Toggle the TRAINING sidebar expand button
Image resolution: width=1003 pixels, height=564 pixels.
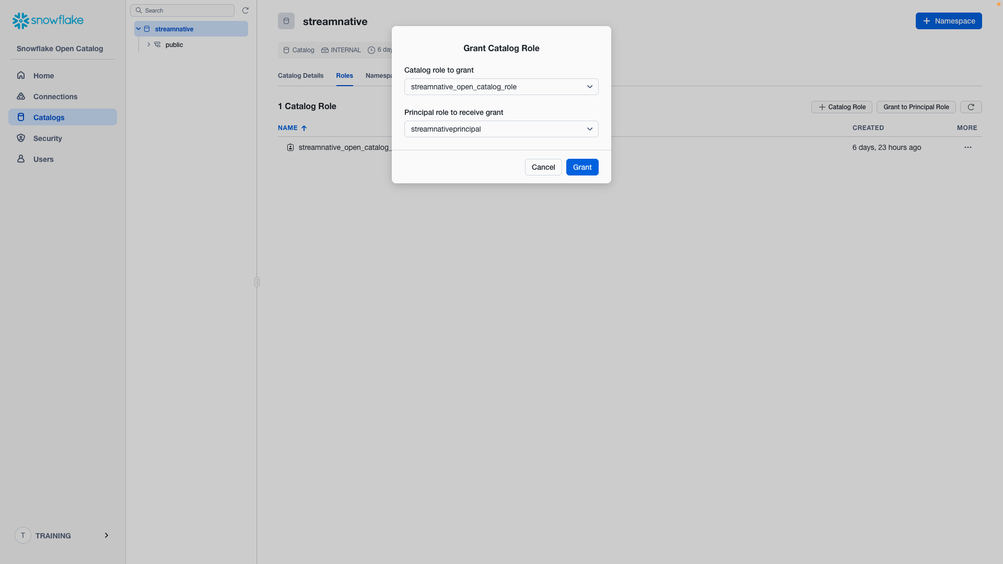click(x=107, y=535)
